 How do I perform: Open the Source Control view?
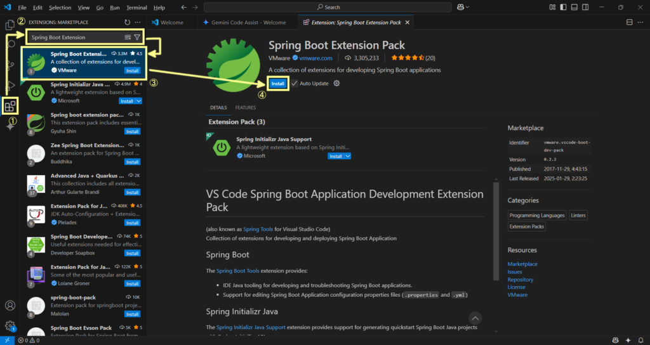tap(10, 65)
